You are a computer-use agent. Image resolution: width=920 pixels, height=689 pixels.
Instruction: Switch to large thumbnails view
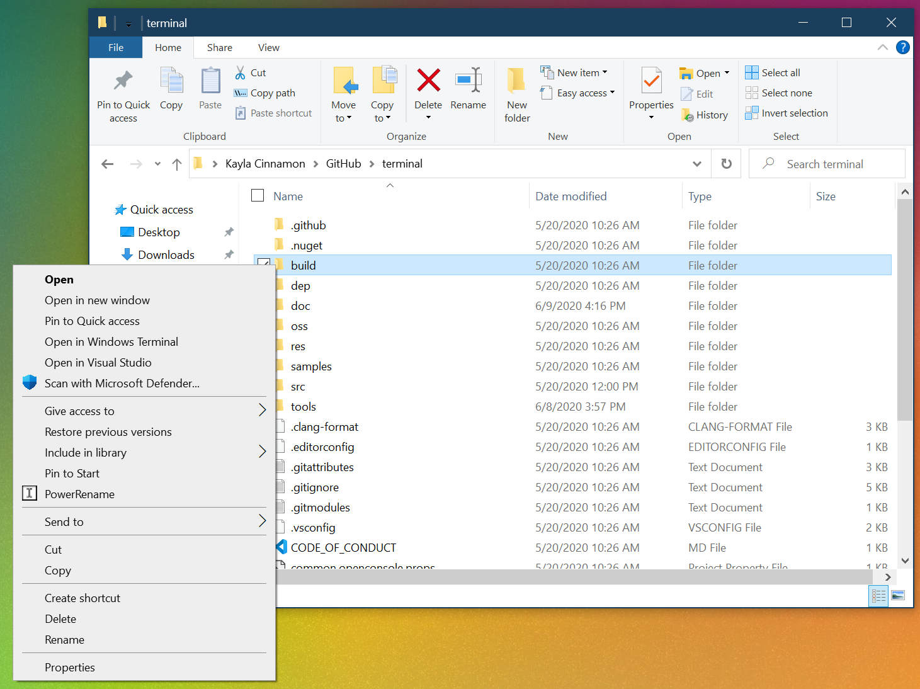coord(897,595)
